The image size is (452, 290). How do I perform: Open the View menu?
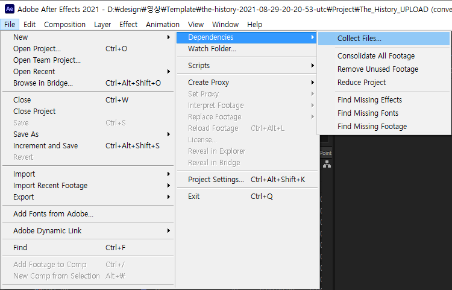coord(196,25)
